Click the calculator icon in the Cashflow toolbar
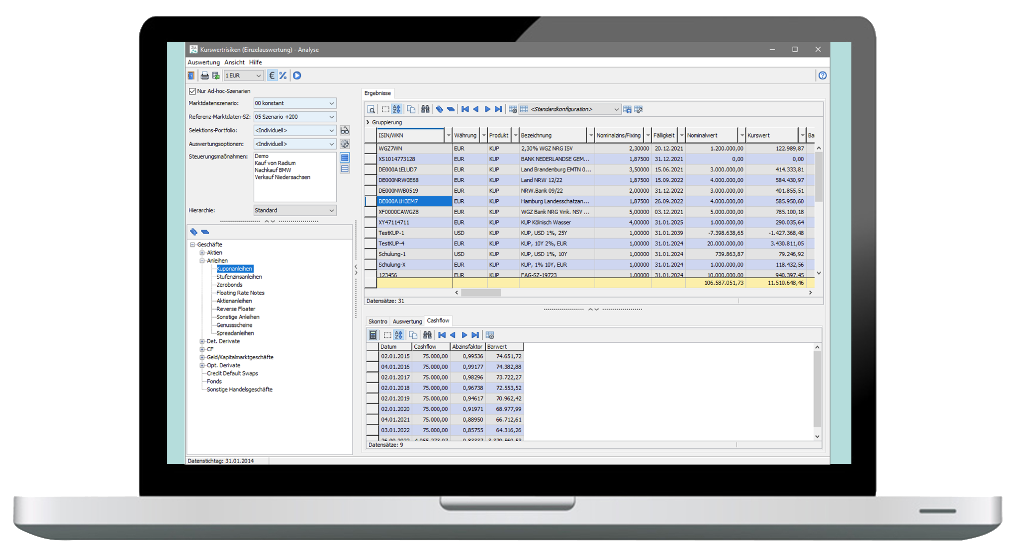 [x=373, y=335]
